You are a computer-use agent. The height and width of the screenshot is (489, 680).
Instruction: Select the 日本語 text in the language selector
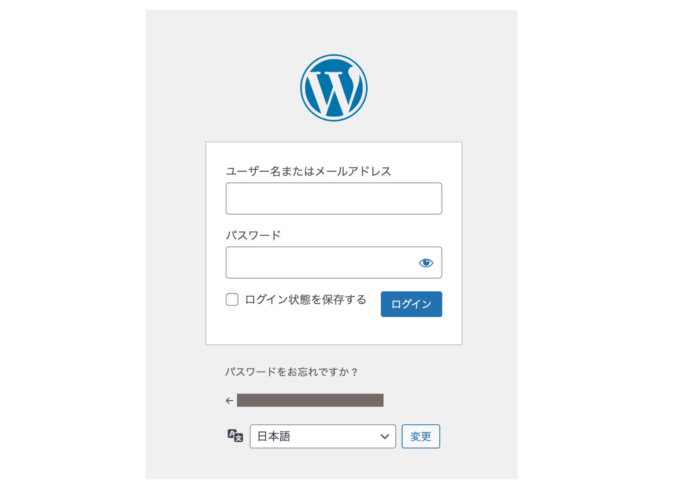click(274, 436)
